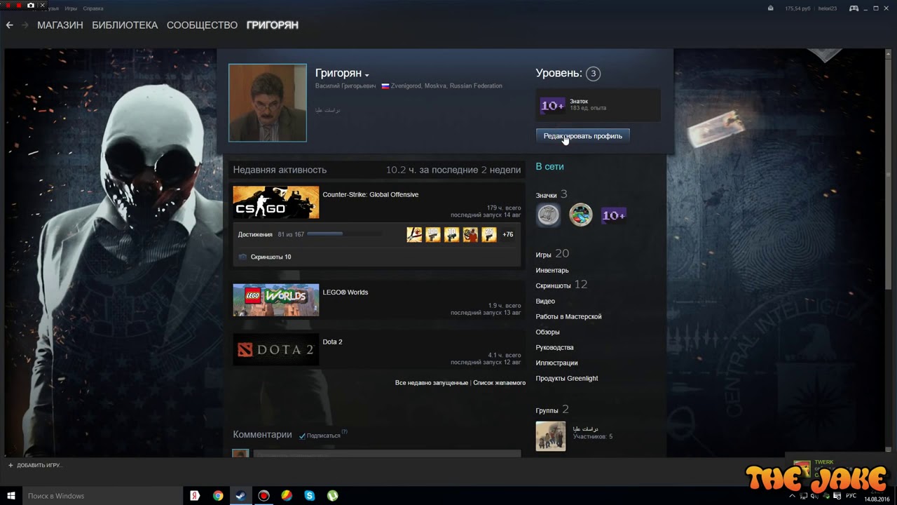Switch to Steam taskbar icon
The width and height of the screenshot is (897, 505).
240,496
